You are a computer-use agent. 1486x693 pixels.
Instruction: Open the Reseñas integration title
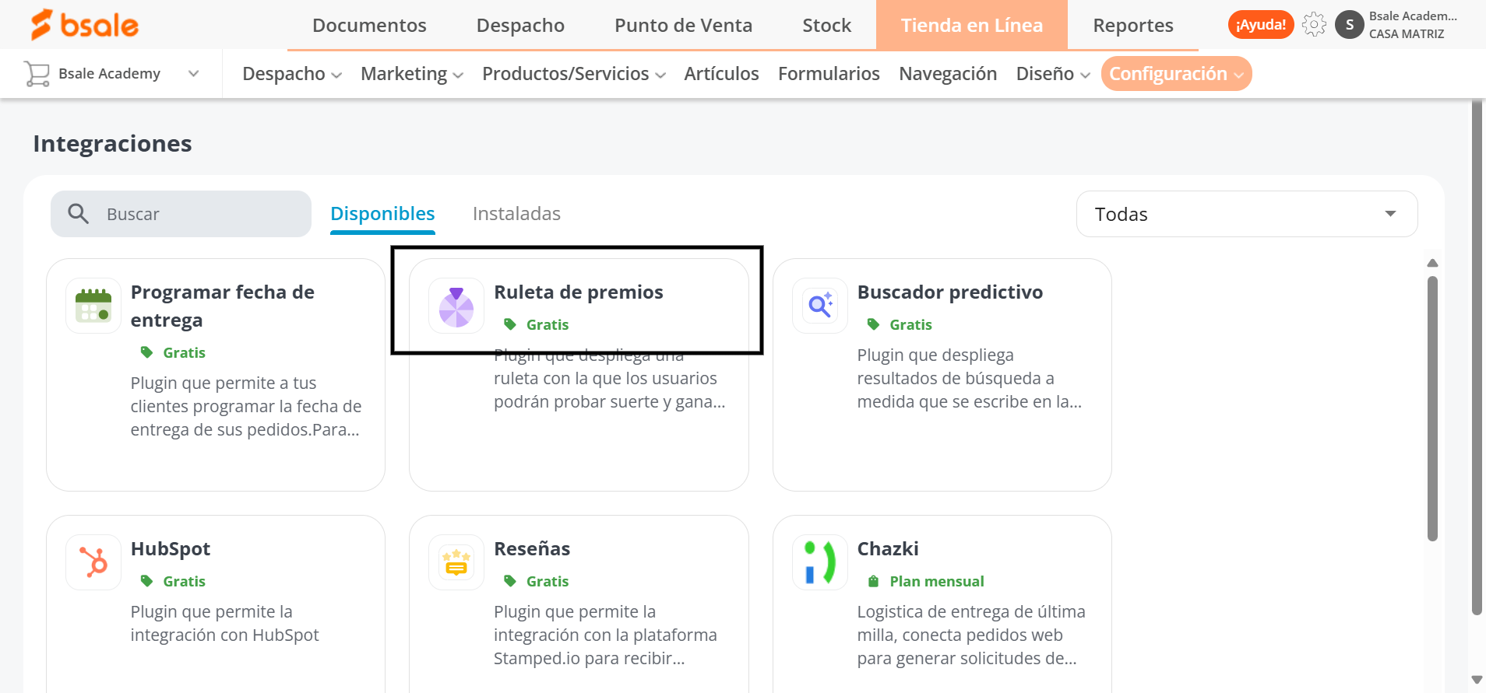click(532, 549)
